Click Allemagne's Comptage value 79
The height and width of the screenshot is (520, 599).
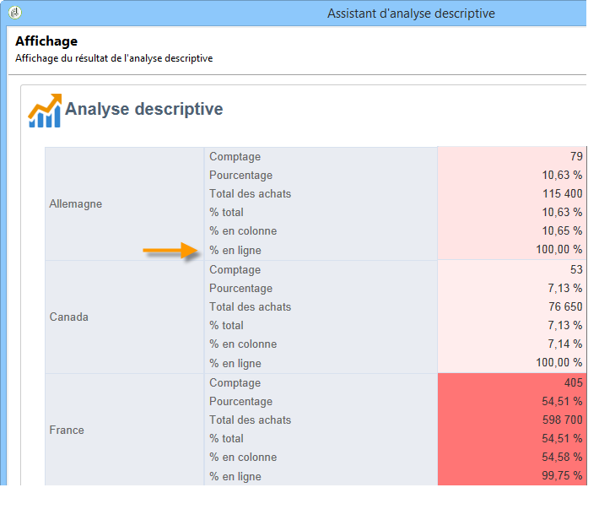pyautogui.click(x=575, y=156)
